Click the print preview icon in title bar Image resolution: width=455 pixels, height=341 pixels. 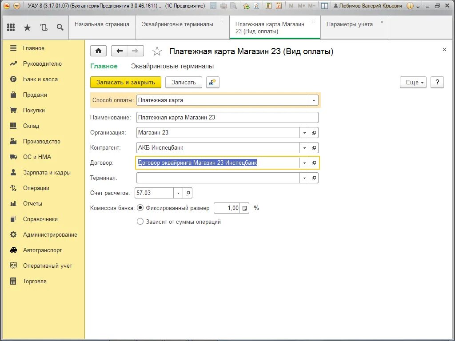(x=233, y=6)
